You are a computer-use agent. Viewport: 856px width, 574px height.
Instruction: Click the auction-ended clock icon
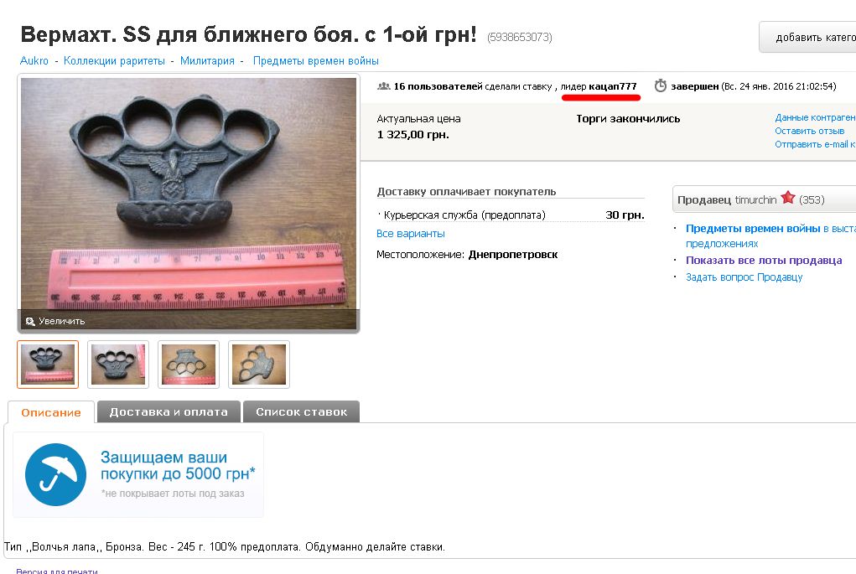(x=661, y=85)
